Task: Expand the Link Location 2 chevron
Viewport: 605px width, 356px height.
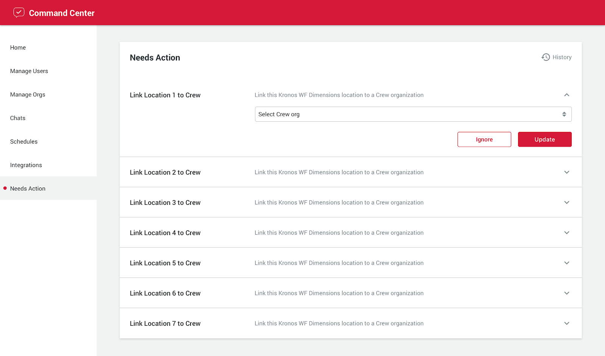Action: [x=567, y=172]
